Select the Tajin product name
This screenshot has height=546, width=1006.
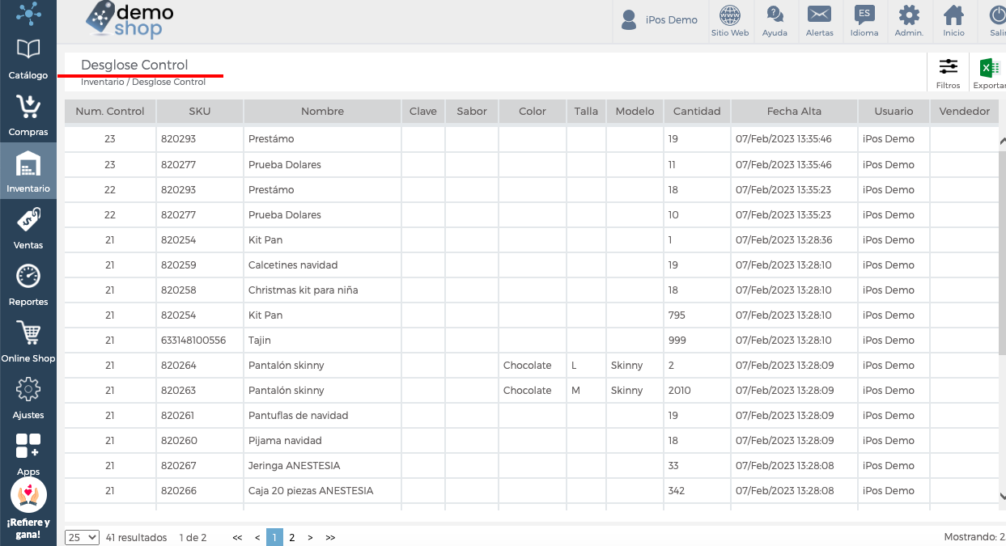click(259, 341)
